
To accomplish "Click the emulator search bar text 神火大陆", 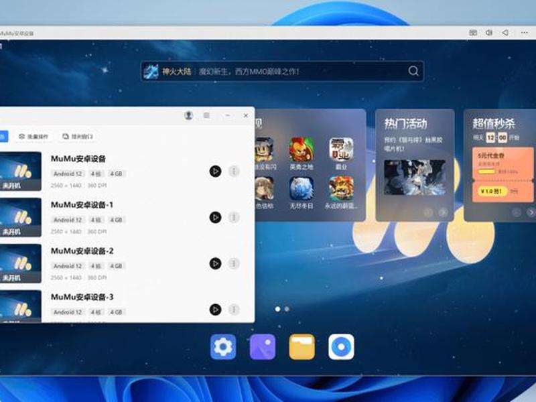I will tap(176, 72).
